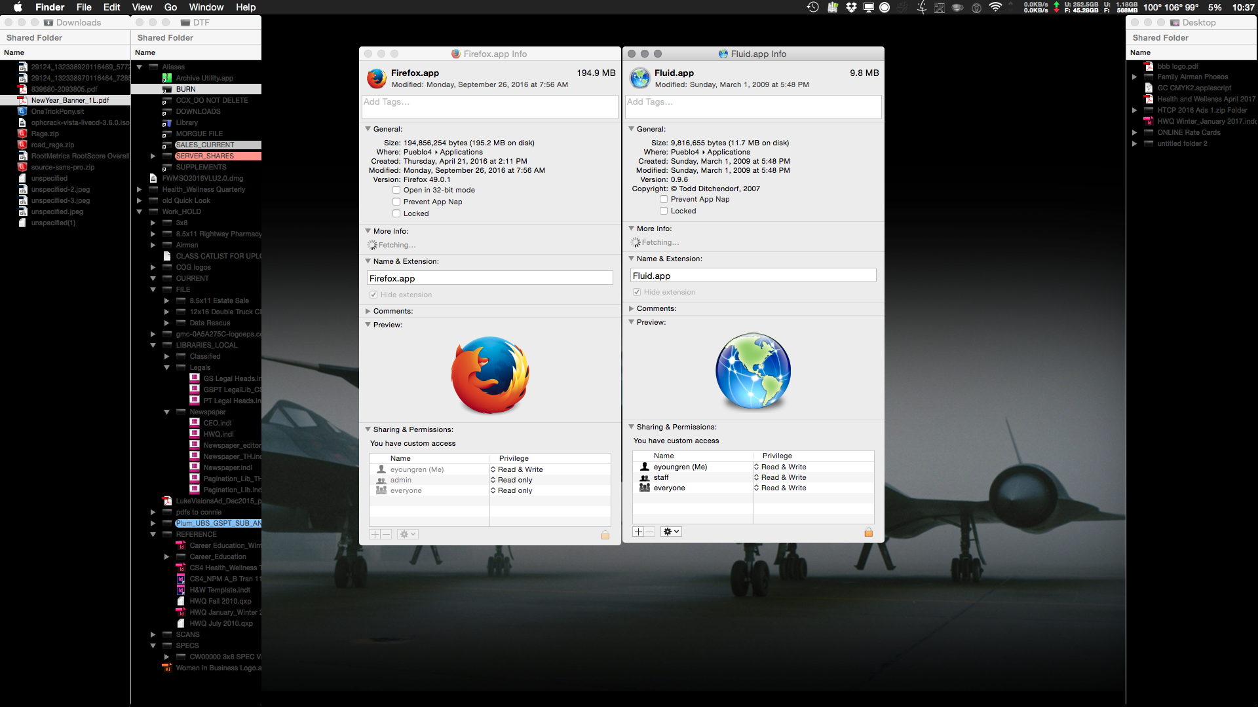The height and width of the screenshot is (707, 1258).
Task: Toggle Hide extension in Firefox.app Info
Action: pos(373,295)
